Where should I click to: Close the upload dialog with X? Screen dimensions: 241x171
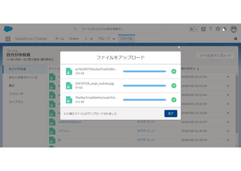[179, 47]
